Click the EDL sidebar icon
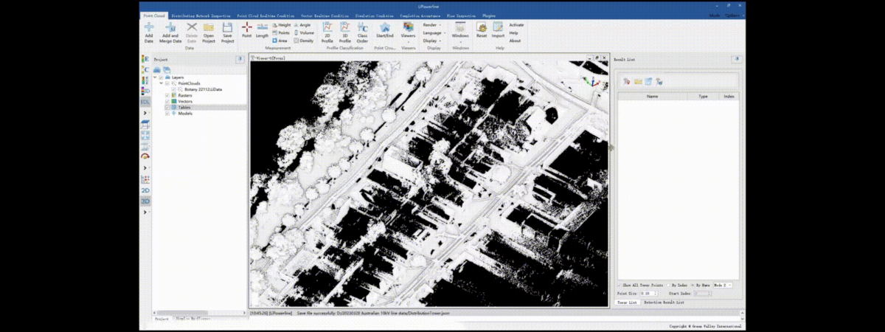The width and height of the screenshot is (885, 332). (145, 102)
